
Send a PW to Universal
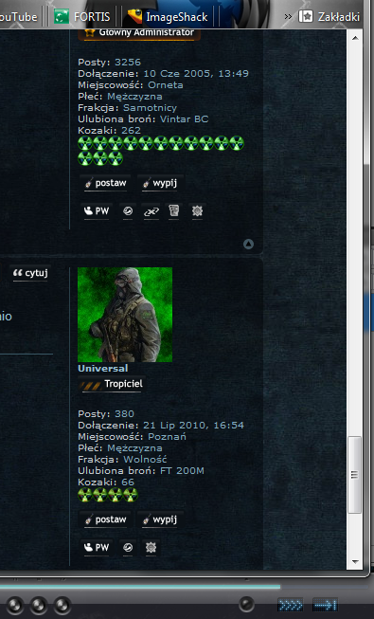coord(97,548)
